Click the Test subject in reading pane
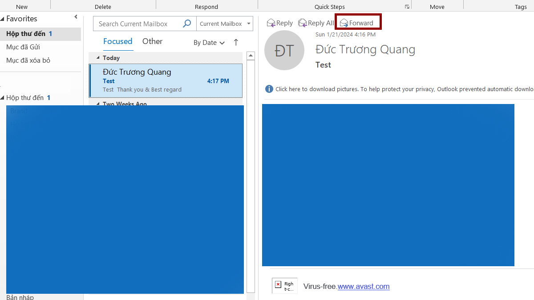Viewport: 534px width, 300px height. [x=323, y=65]
